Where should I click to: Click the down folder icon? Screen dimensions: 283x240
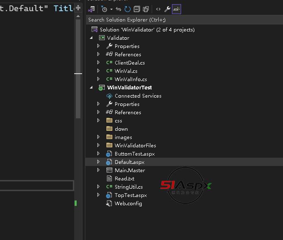[109, 129]
